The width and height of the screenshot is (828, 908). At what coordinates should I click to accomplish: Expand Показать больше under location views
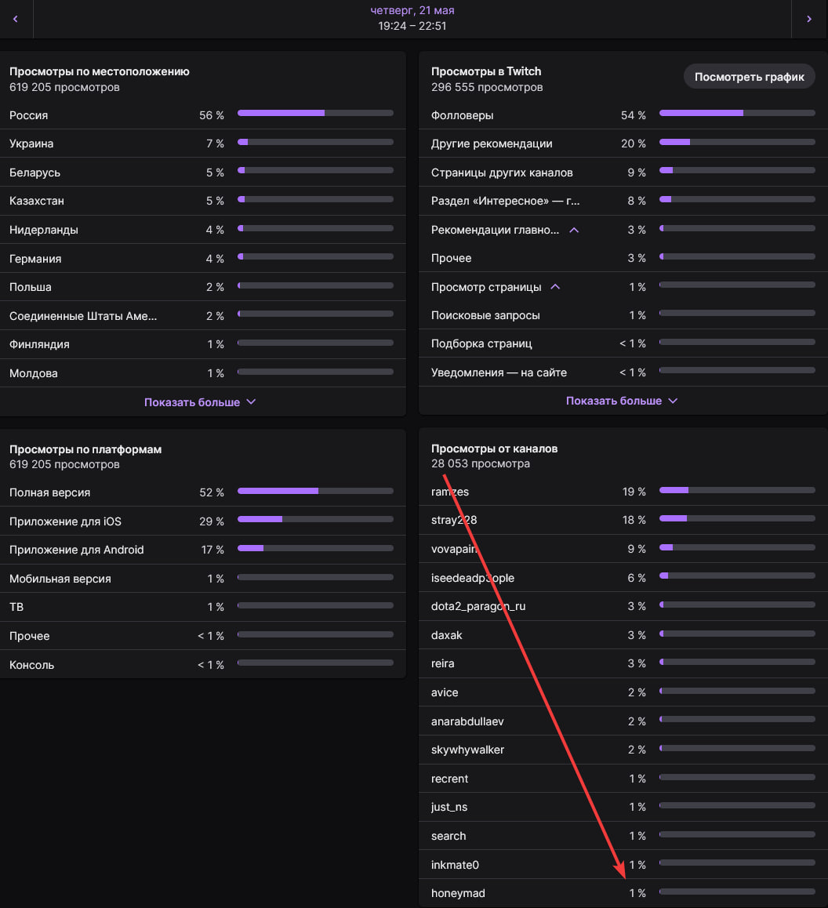200,402
